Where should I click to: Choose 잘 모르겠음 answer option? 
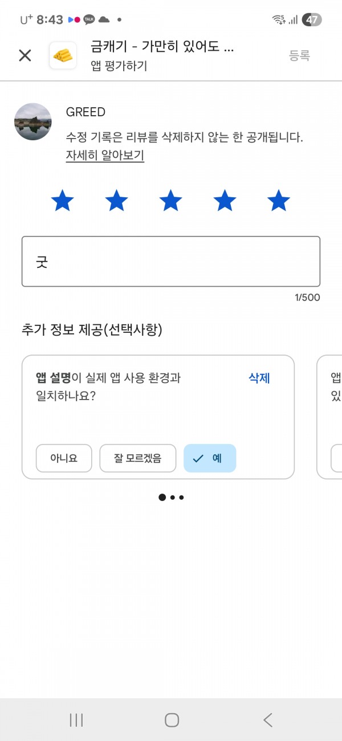[137, 458]
